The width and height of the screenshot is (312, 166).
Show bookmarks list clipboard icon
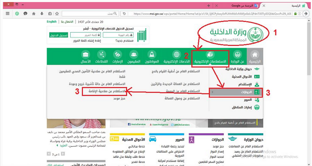pyautogui.click(x=50, y=14)
